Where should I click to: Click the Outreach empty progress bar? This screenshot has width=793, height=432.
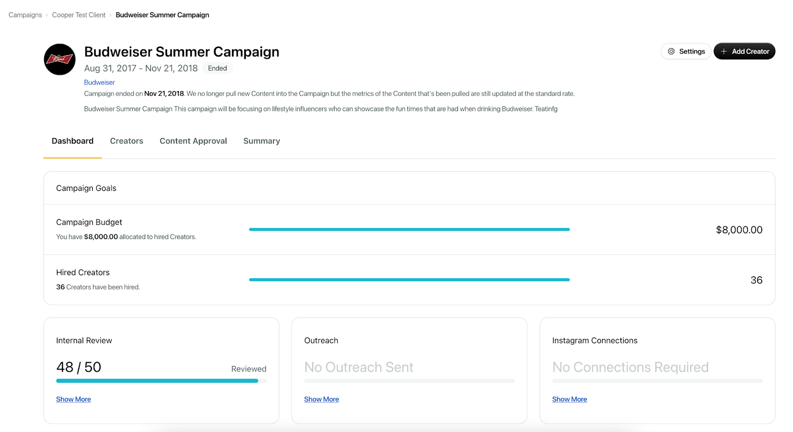[409, 381]
